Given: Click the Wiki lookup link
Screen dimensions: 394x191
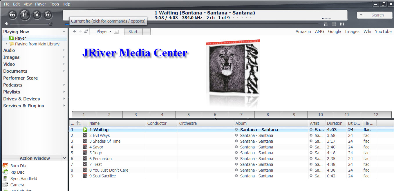Looking at the screenshot, I should click(x=367, y=32).
